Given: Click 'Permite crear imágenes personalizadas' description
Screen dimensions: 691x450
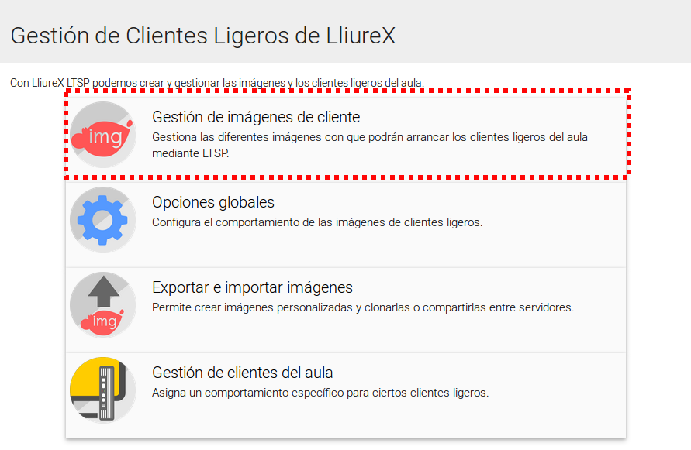Looking at the screenshot, I should click(362, 307).
